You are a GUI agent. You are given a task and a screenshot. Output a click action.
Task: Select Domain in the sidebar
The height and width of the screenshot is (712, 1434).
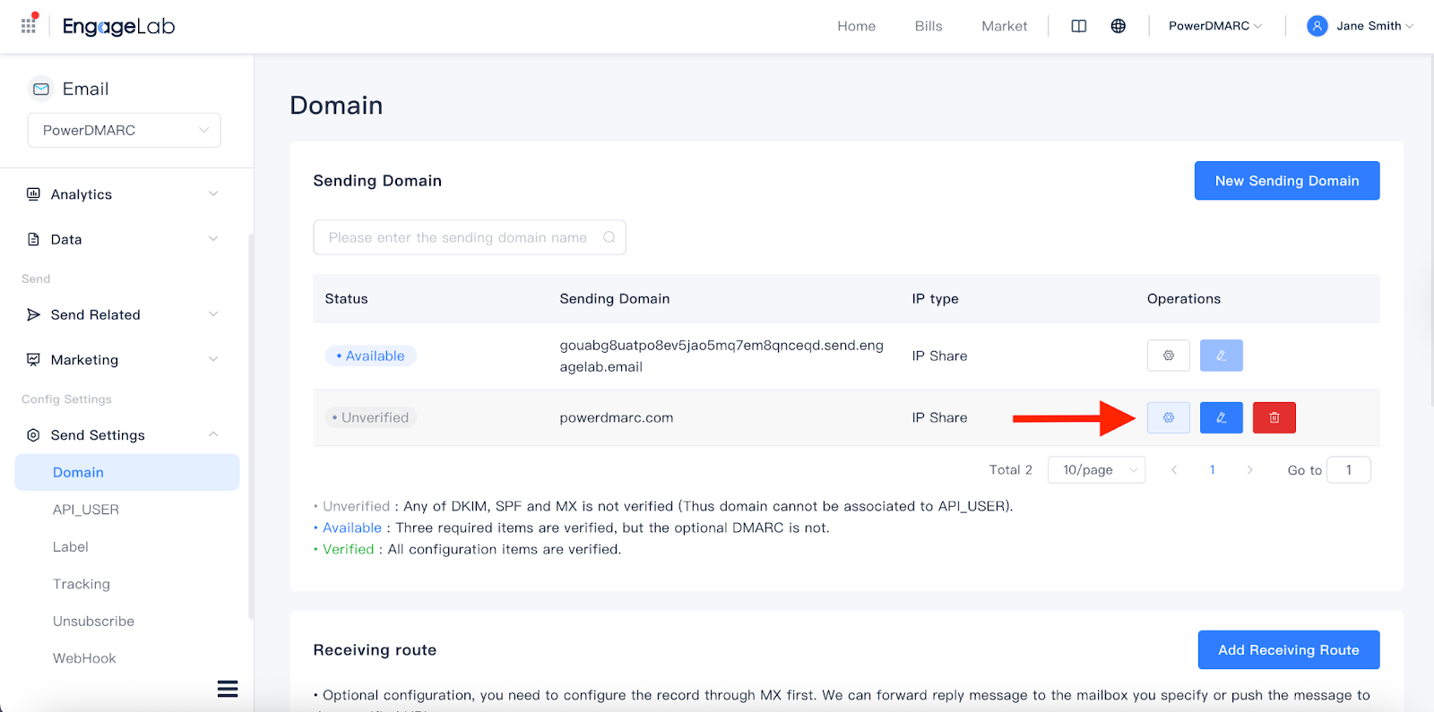point(127,472)
